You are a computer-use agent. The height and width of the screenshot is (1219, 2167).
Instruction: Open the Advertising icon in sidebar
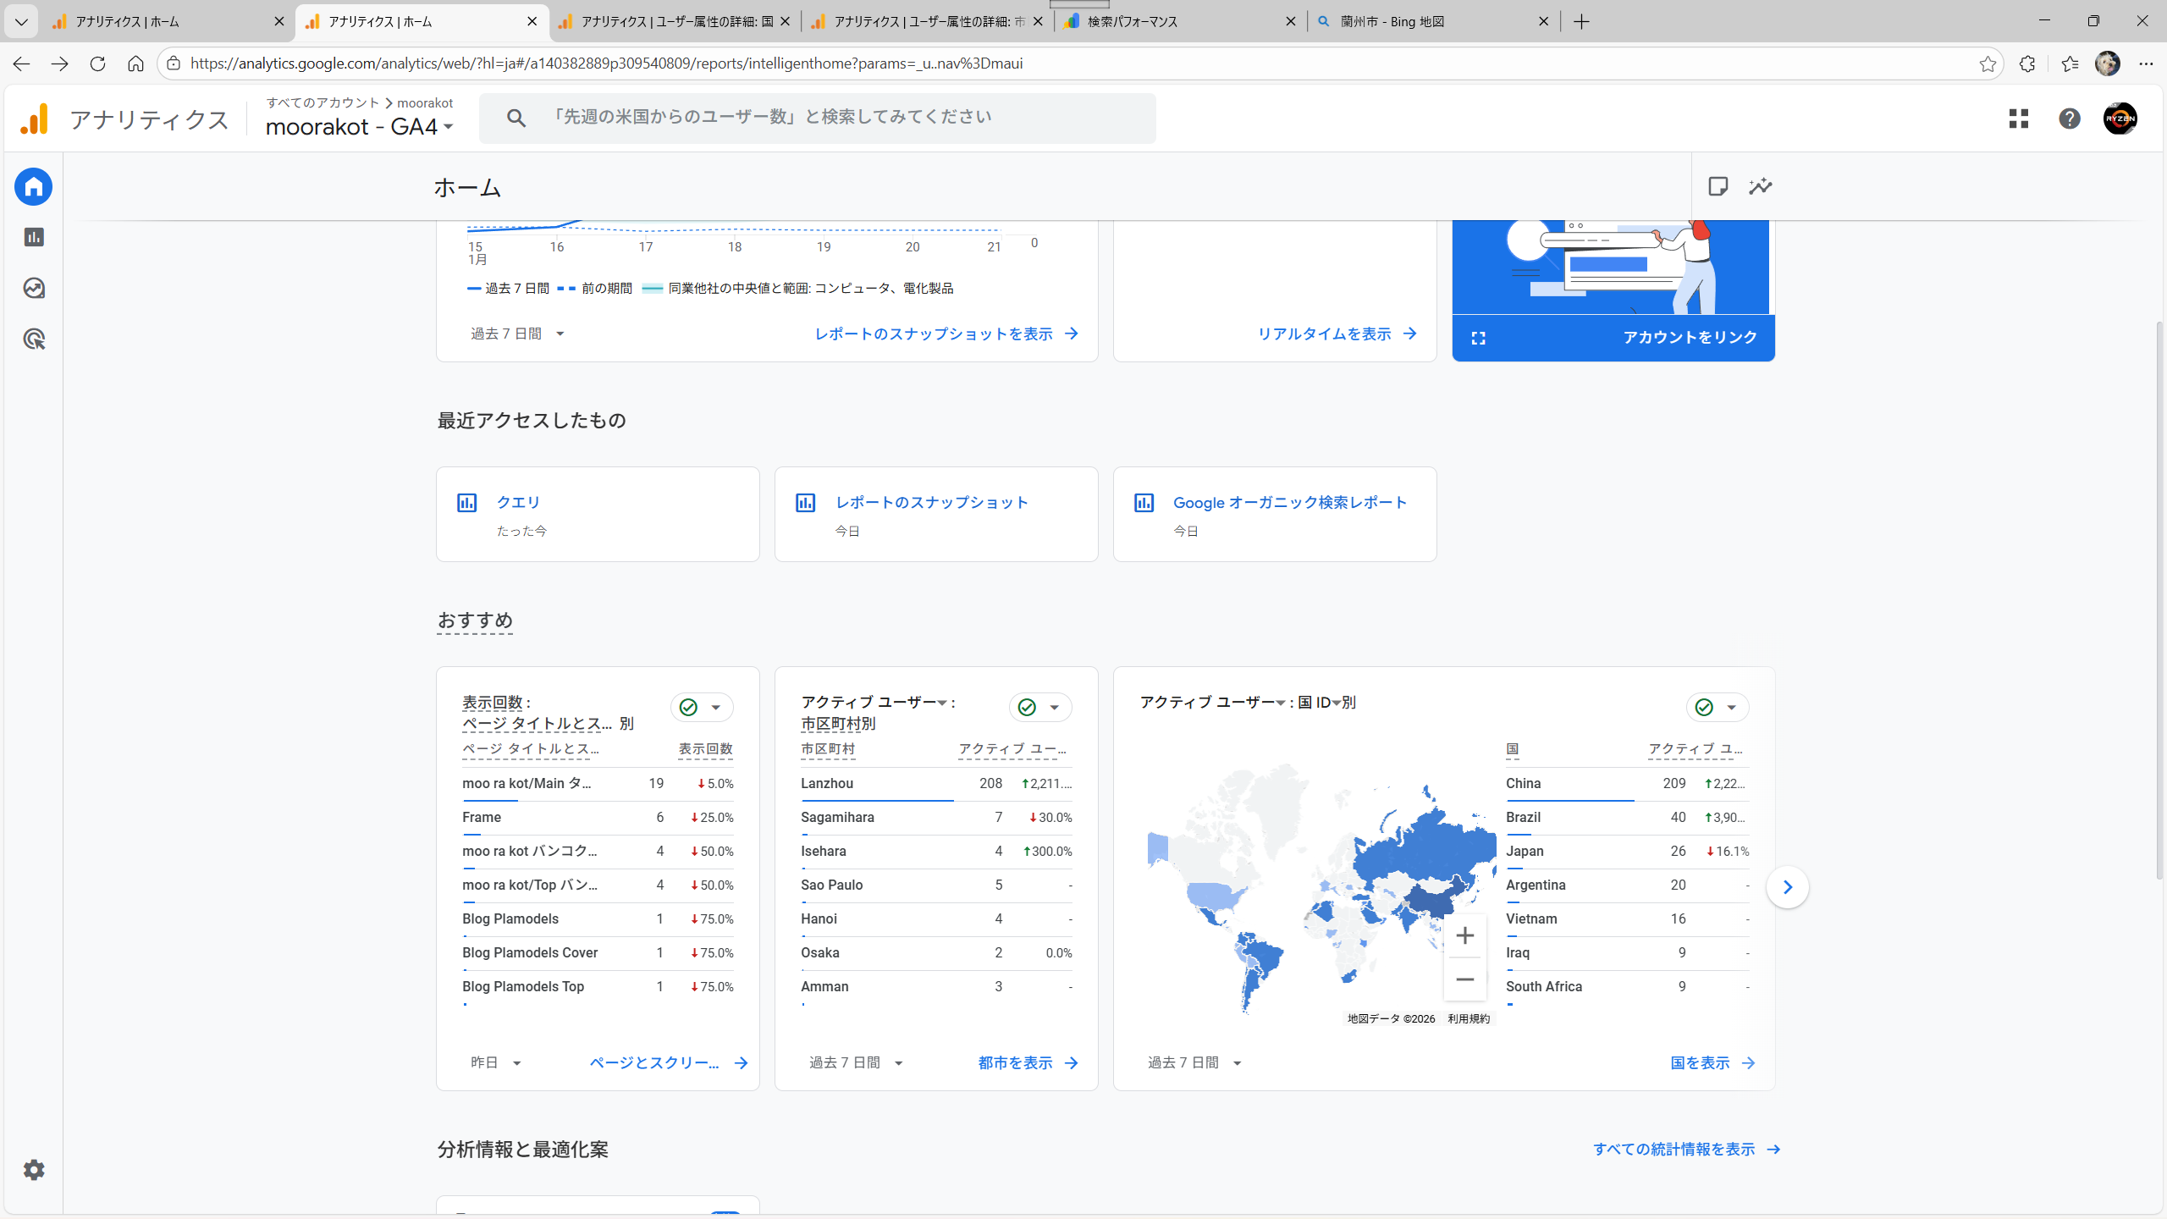coord(34,339)
